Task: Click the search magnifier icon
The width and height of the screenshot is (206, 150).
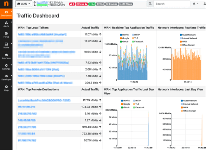Action: 150,4
